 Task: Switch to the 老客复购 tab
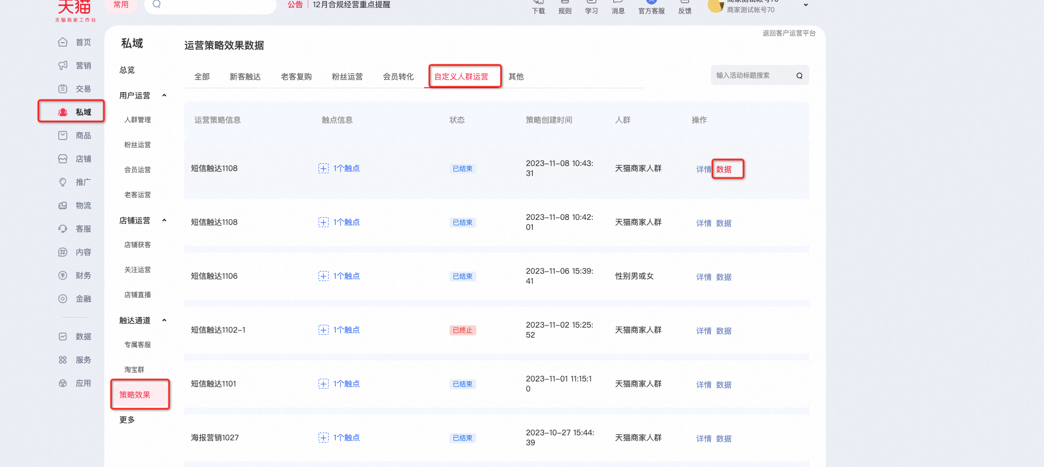[x=296, y=77]
